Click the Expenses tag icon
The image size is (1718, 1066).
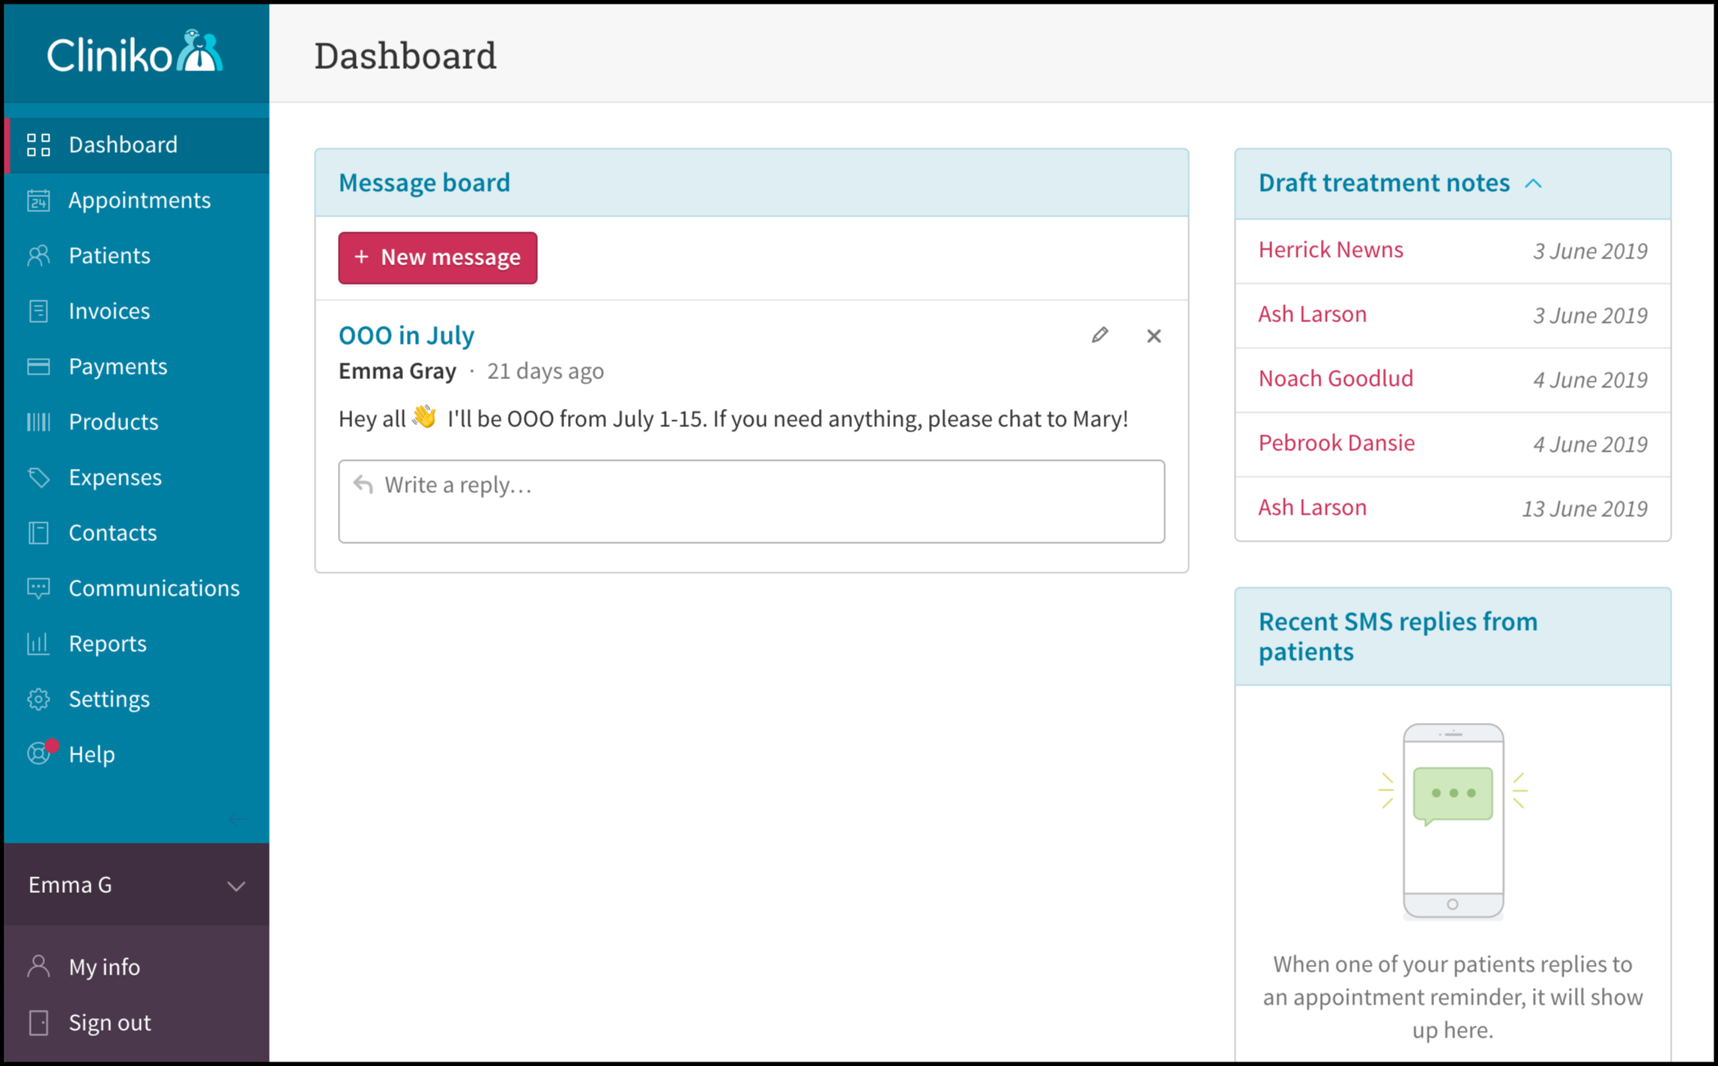pos(38,477)
